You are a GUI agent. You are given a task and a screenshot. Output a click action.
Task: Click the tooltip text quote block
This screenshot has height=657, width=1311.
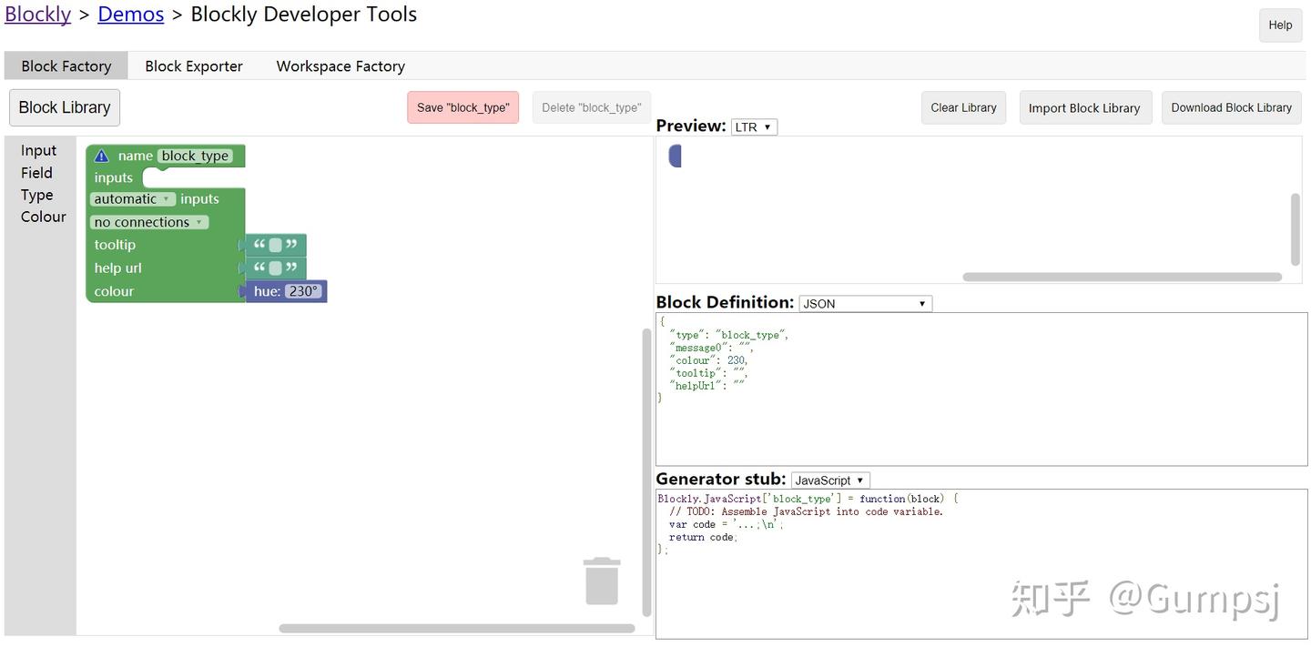[275, 245]
